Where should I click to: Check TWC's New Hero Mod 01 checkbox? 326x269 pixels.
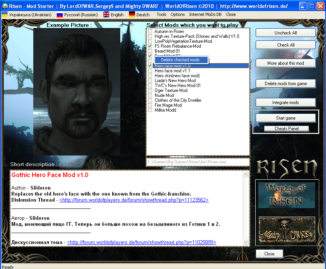pos(150,86)
